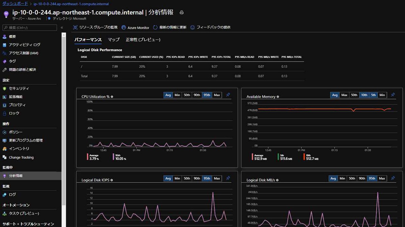Click the インベントリ icon
This screenshot has height=227, width=405.
[x=5, y=149]
